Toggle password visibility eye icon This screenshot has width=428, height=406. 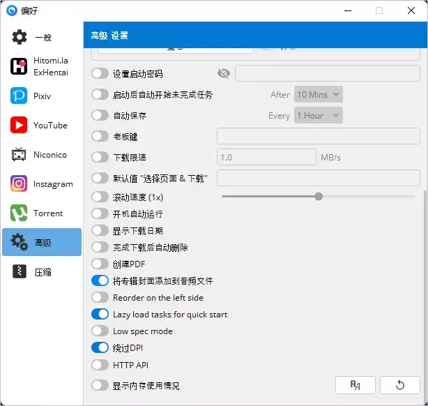pyautogui.click(x=224, y=73)
